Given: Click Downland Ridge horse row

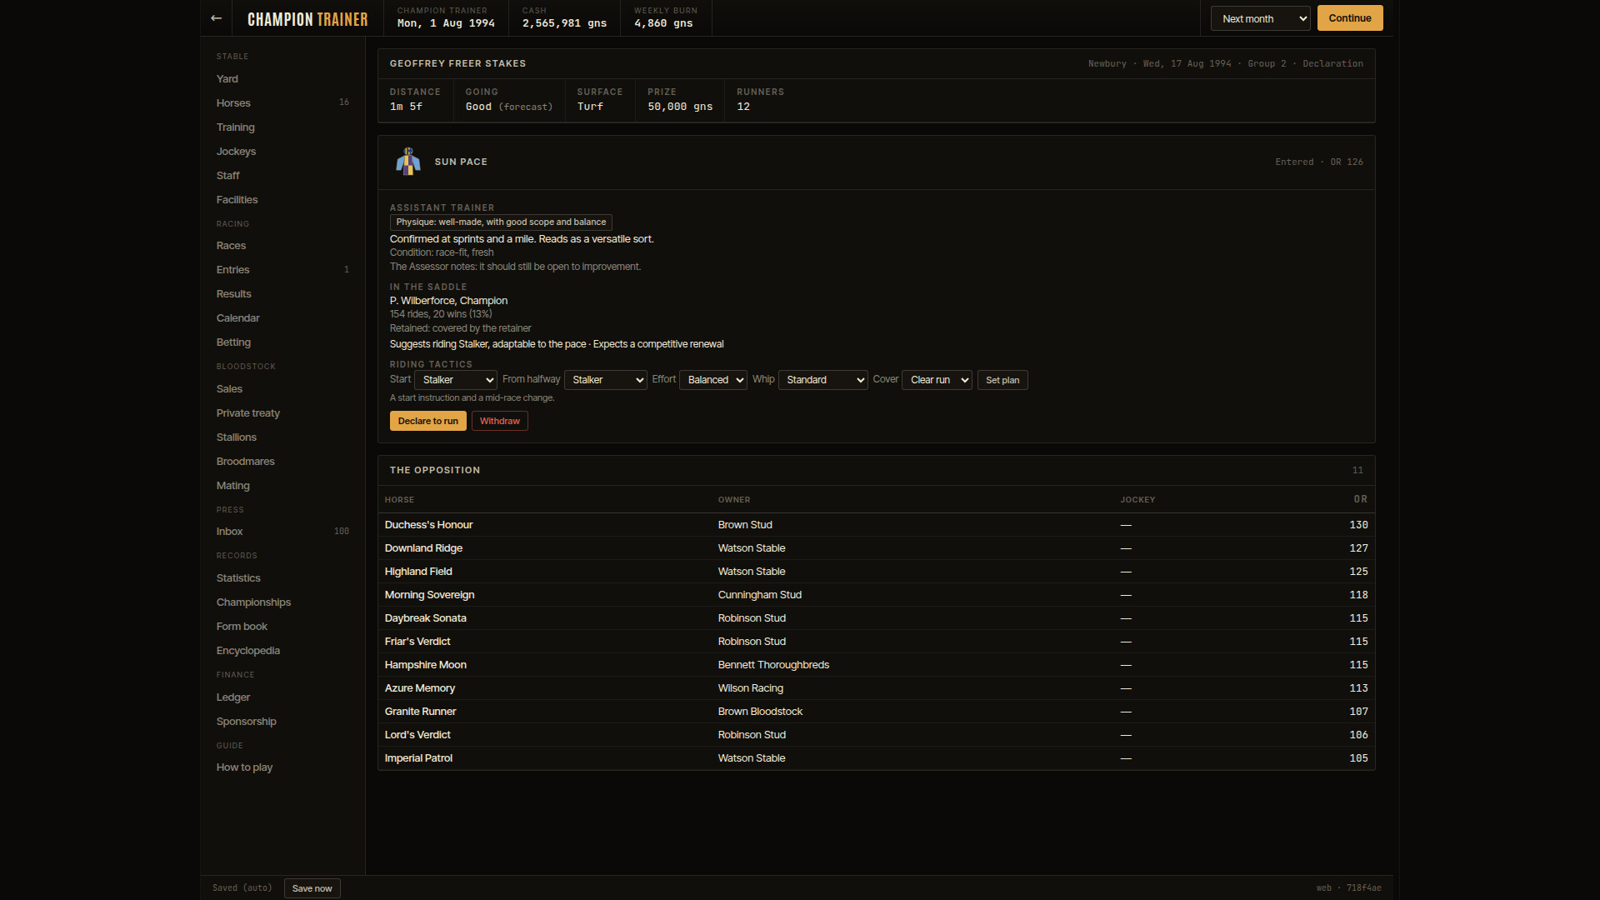Looking at the screenshot, I should (876, 548).
